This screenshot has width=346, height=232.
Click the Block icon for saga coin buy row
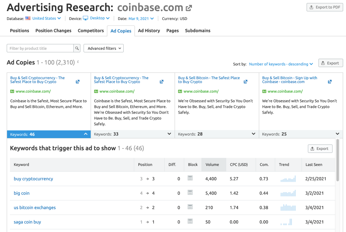pyautogui.click(x=190, y=222)
